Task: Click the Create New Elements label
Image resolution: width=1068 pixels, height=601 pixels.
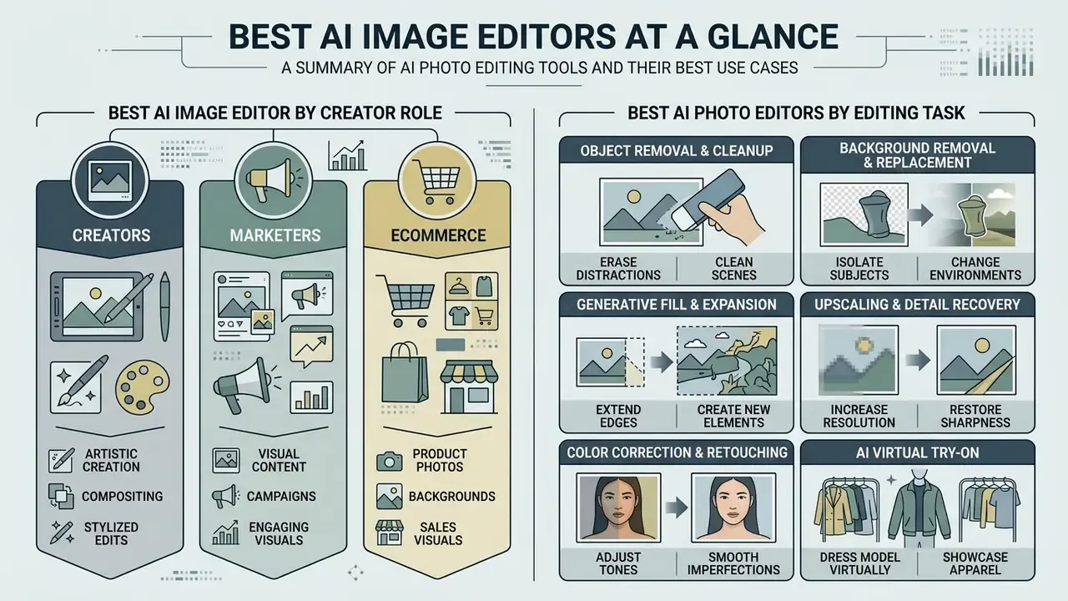Action: (x=734, y=416)
